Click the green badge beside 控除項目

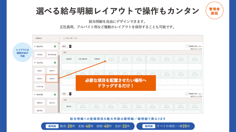point(55,95)
